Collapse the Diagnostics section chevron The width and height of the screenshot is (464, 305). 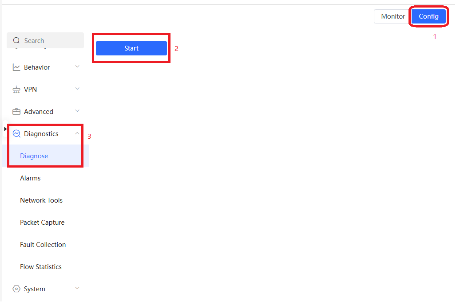point(77,133)
